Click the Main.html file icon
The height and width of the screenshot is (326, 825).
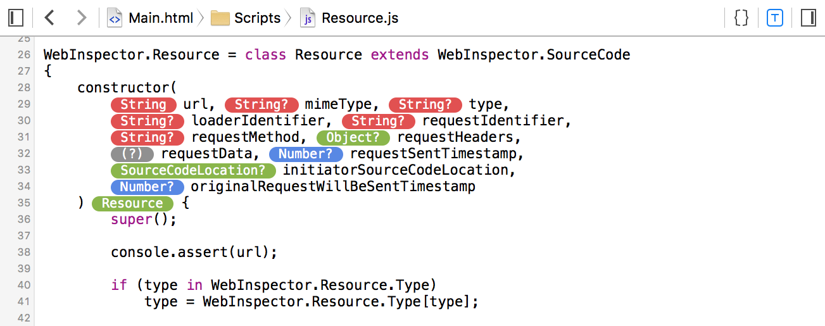[x=115, y=18]
